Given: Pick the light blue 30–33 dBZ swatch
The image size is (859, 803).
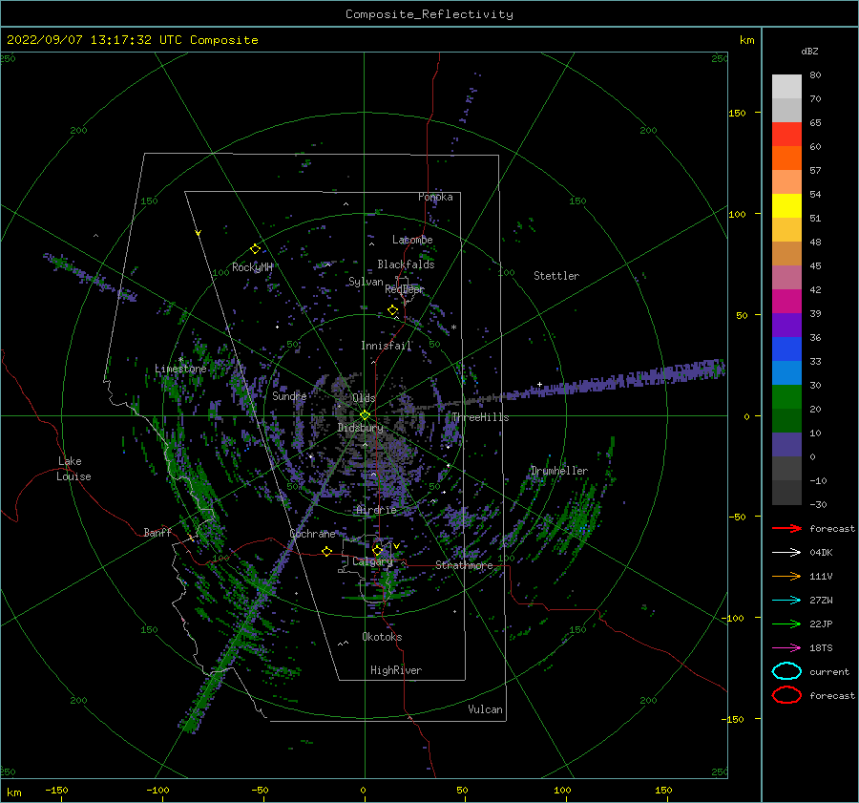Looking at the screenshot, I should click(786, 372).
